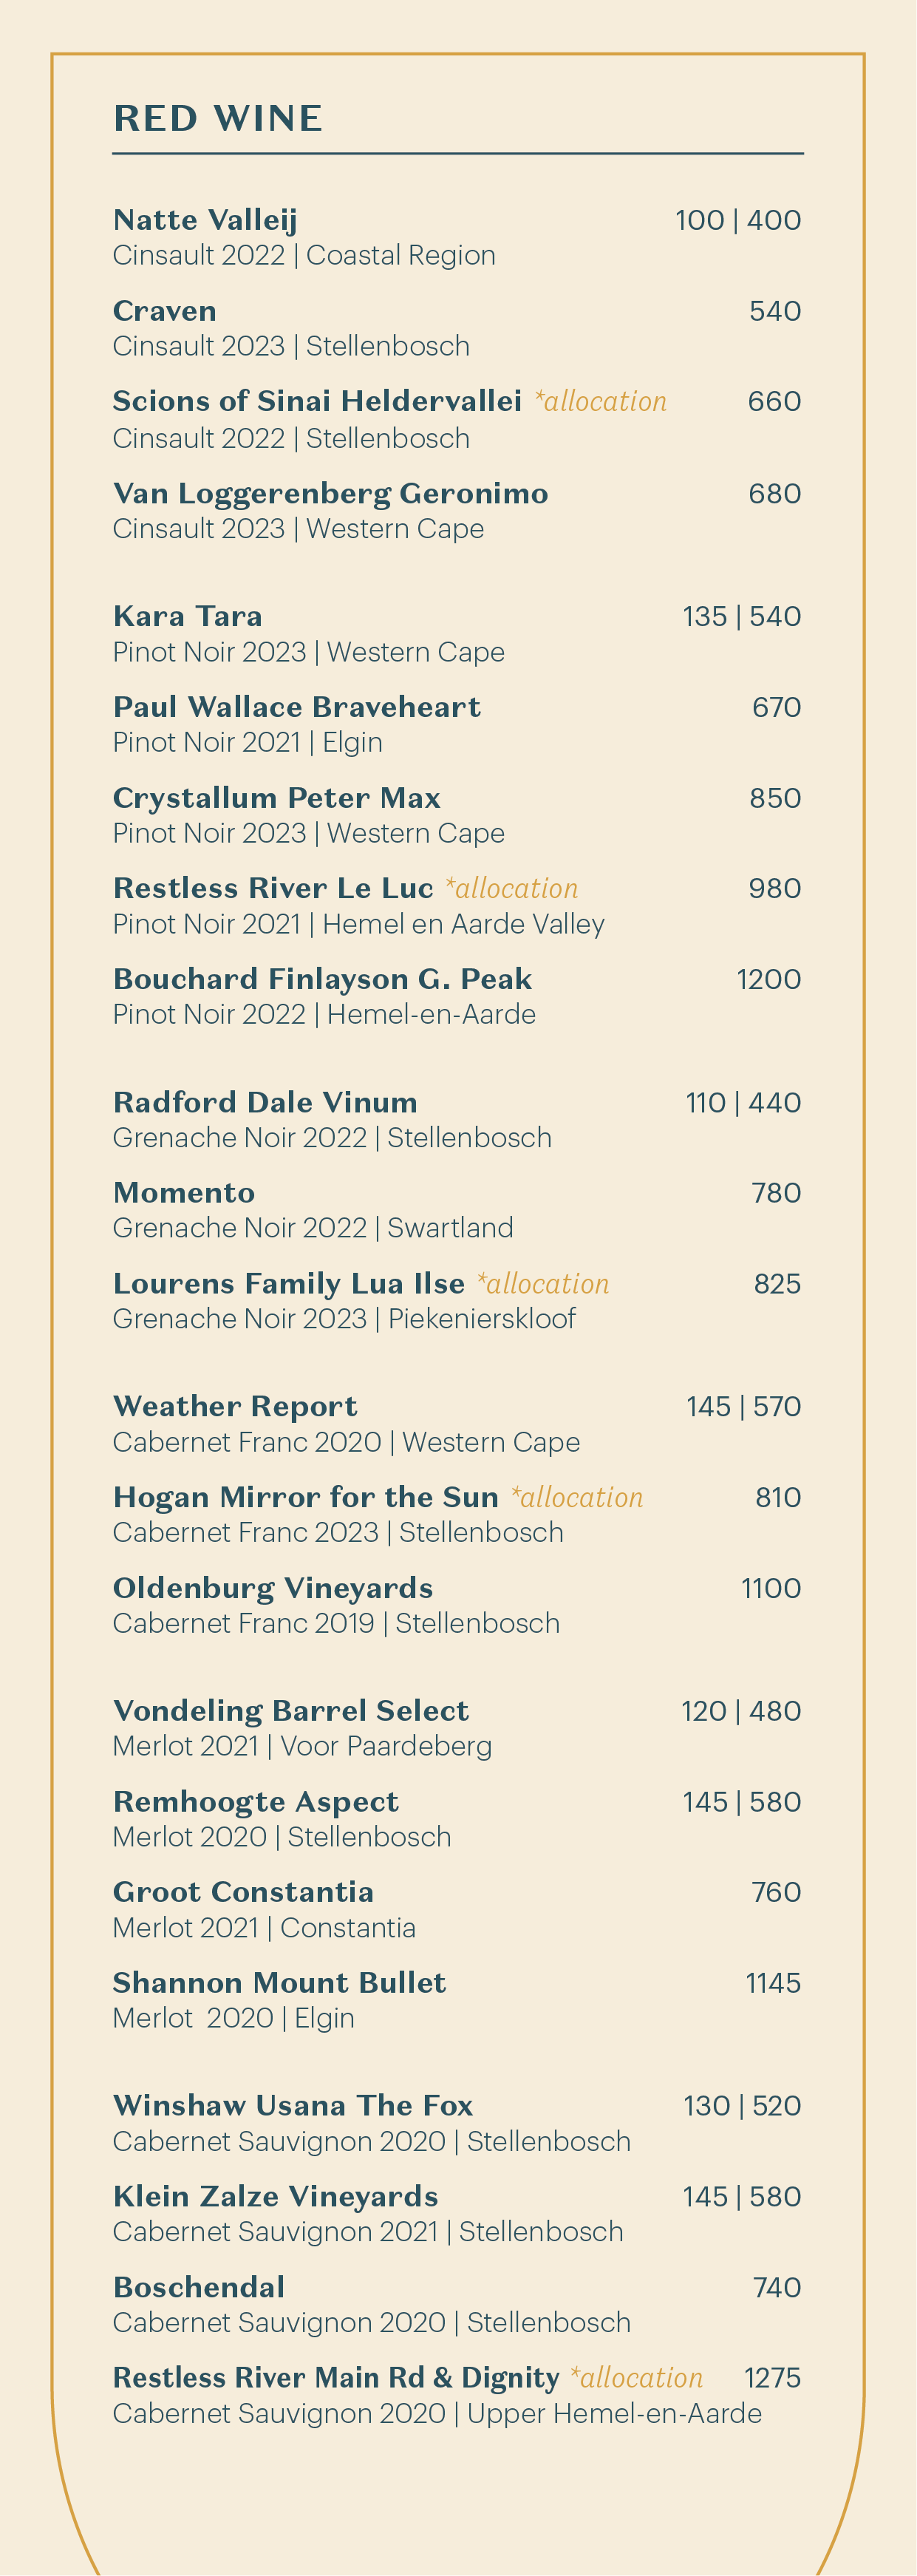This screenshot has height=2576, width=917.
Task: Select Paul Wallace Braveheart title
Action: pyautogui.click(x=297, y=707)
